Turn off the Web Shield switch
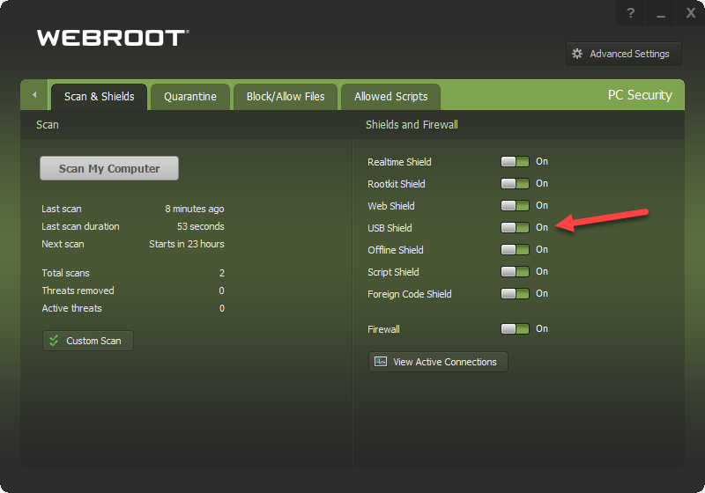The width and height of the screenshot is (705, 493). click(515, 206)
